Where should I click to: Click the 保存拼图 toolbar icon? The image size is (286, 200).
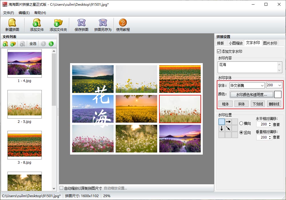point(82,23)
